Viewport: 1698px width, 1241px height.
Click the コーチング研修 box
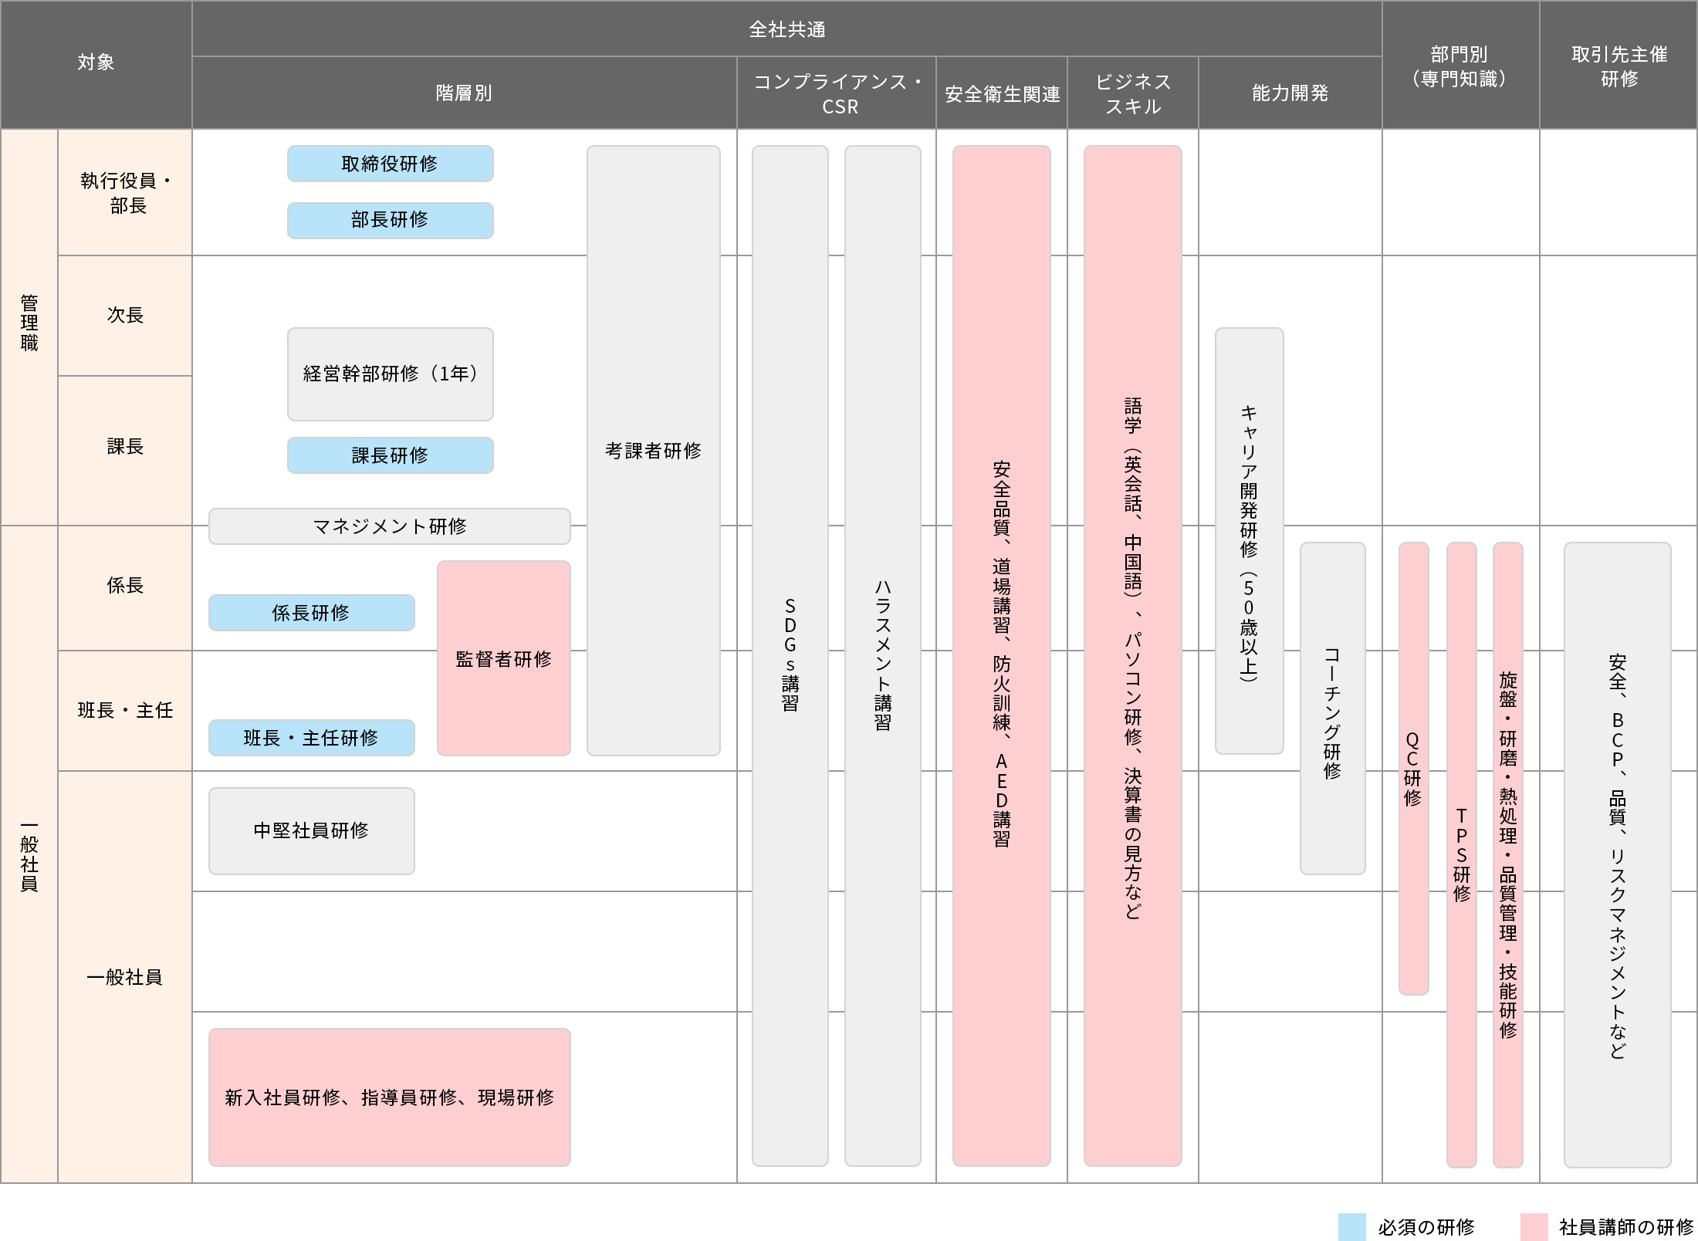[1332, 708]
